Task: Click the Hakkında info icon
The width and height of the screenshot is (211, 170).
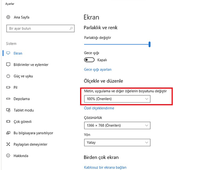Action: pyautogui.click(x=8, y=155)
